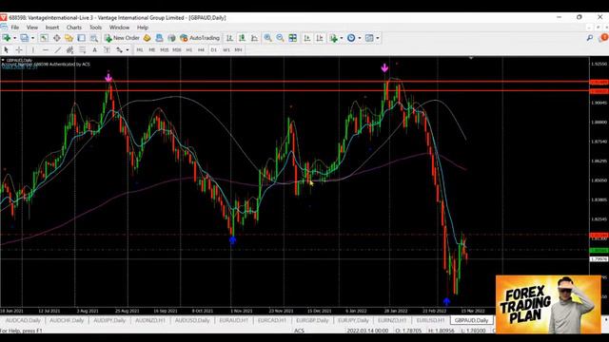Select the W1 timeframe button
Image resolution: width=609 pixels, height=342 pixels.
pos(226,50)
